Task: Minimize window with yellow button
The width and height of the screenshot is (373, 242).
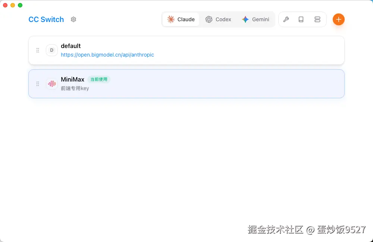Action: click(x=13, y=5)
